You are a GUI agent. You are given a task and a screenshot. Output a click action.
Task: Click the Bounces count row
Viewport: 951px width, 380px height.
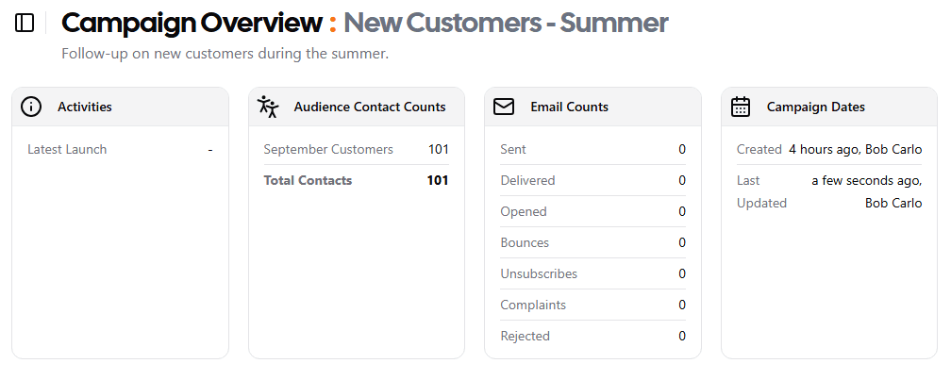pos(592,242)
